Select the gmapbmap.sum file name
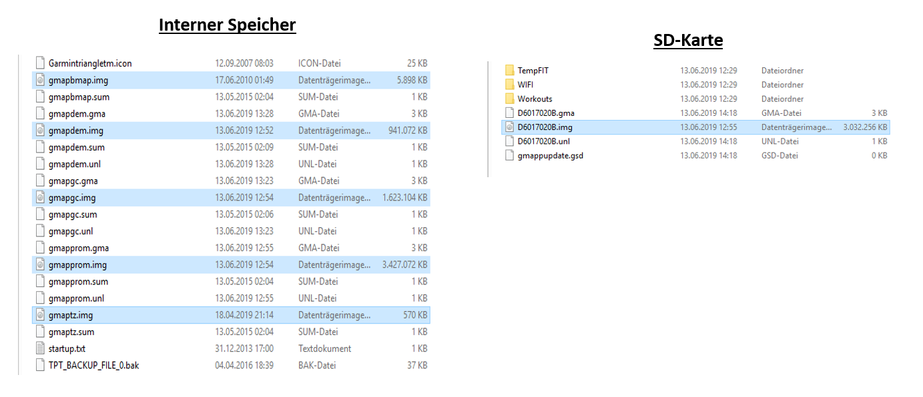The width and height of the screenshot is (923, 397). click(78, 97)
